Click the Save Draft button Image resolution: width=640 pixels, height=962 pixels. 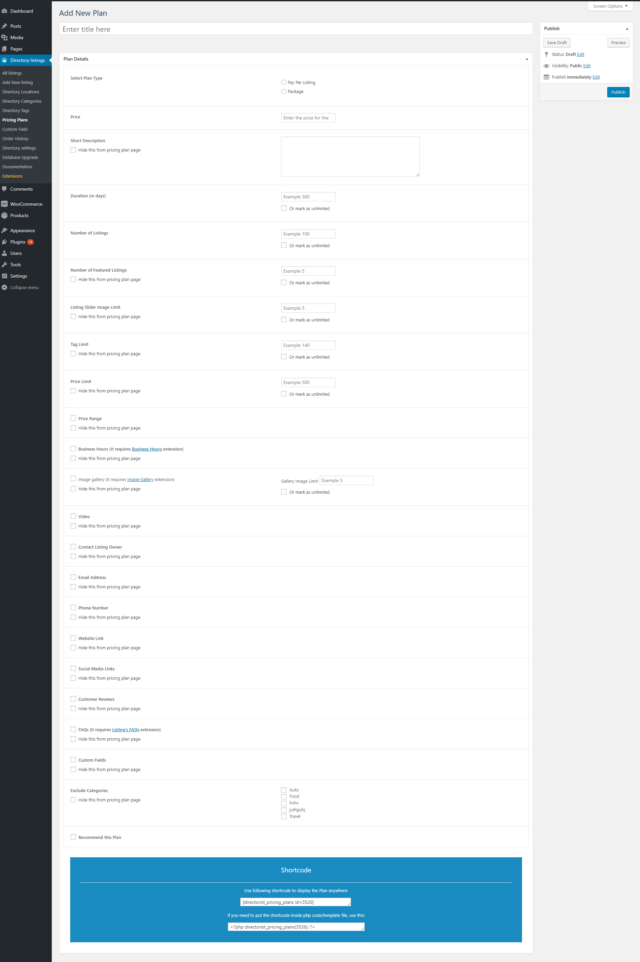click(x=557, y=43)
